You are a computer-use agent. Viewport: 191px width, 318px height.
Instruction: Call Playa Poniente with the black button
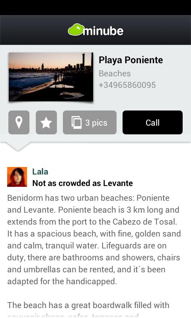152,122
